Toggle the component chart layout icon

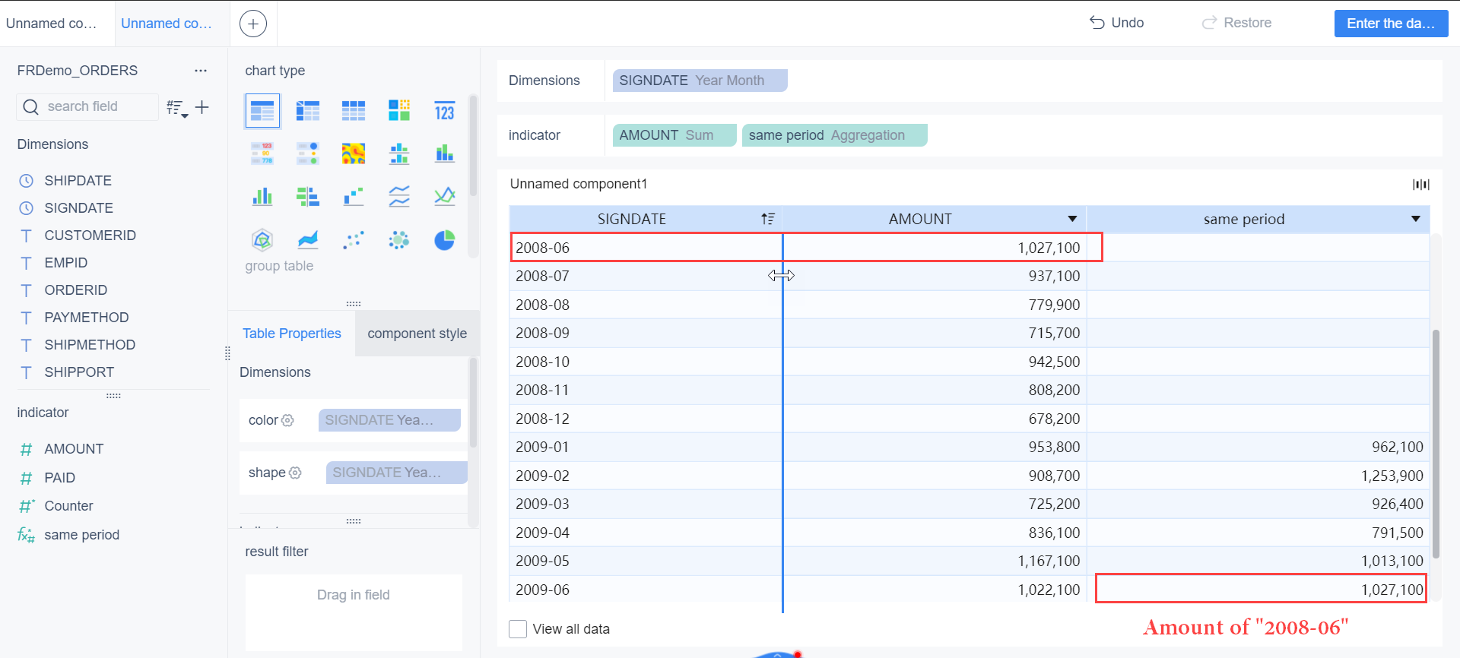[1420, 184]
